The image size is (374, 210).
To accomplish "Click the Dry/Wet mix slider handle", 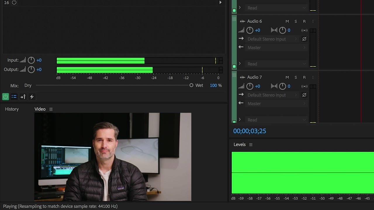I will pyautogui.click(x=191, y=85).
